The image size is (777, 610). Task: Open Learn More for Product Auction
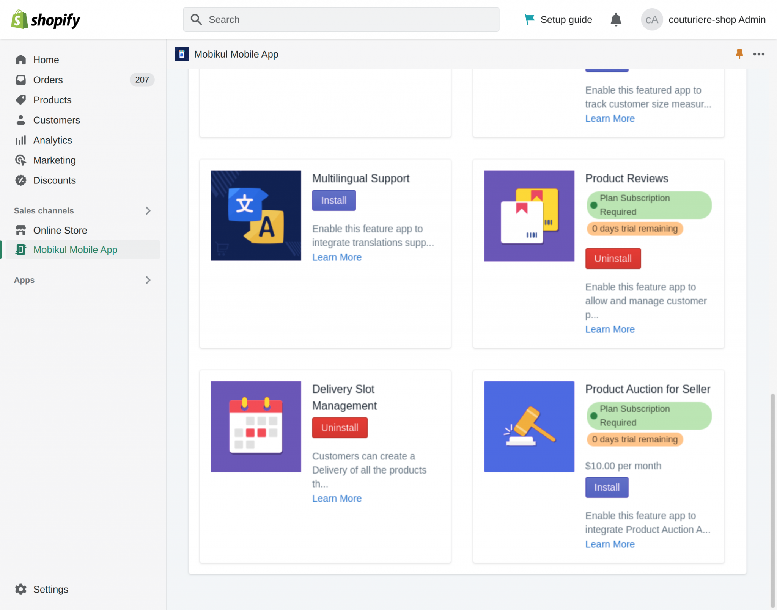pyautogui.click(x=610, y=544)
